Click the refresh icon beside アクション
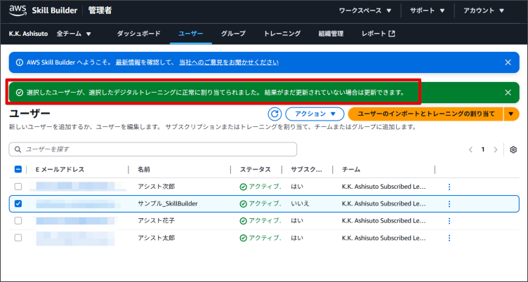 click(275, 114)
